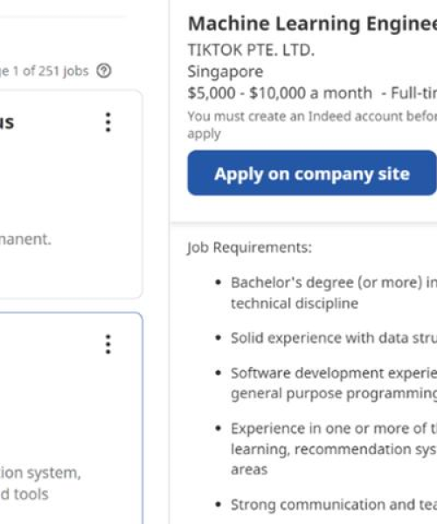The width and height of the screenshot is (437, 524).
Task: Select the Software development experience bullet
Action: (334, 383)
